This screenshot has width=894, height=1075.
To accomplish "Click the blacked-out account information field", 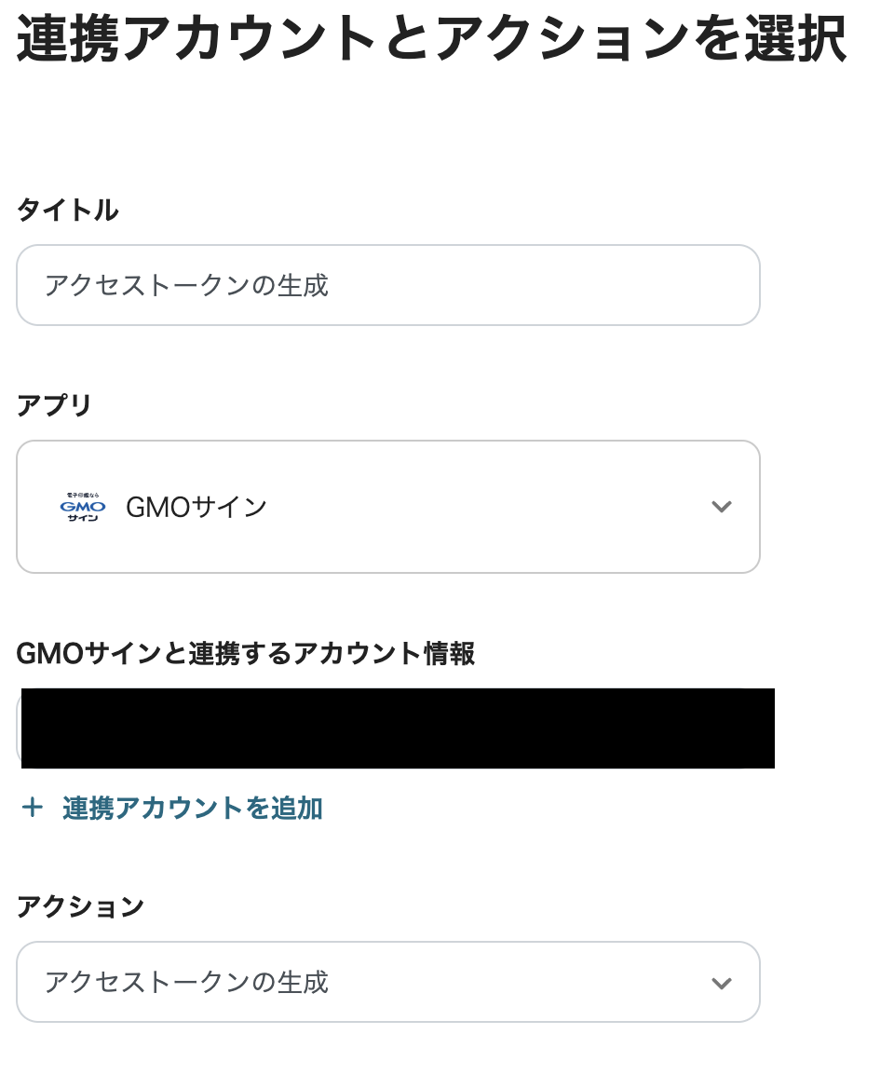I will [398, 728].
